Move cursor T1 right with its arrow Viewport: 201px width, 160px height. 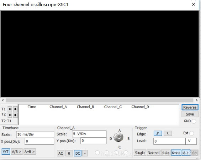pyautogui.click(x=15, y=109)
